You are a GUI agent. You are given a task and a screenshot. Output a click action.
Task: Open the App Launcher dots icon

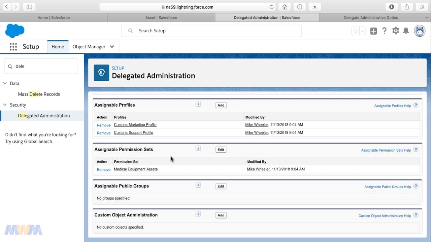tap(13, 47)
